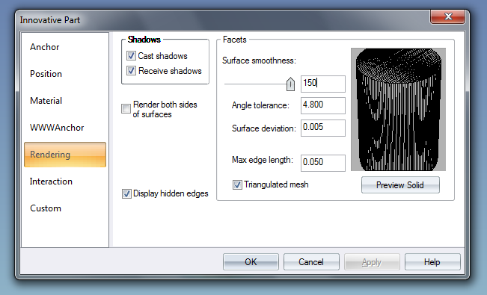
Task: Click the Cancel button
Action: coord(311,262)
